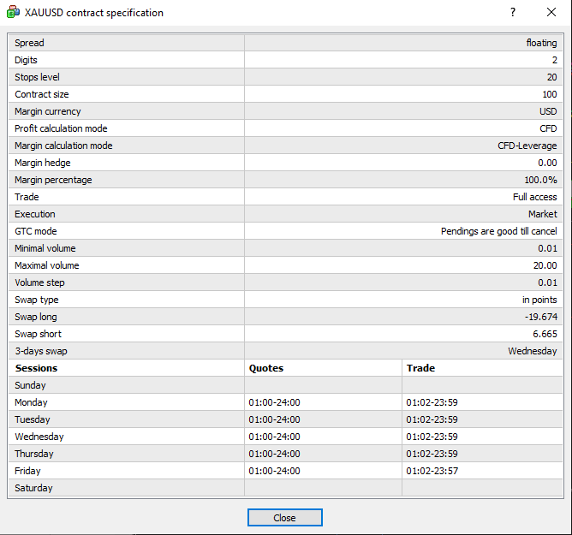This screenshot has width=572, height=535.
Task: Select the Swap long value -19.674
Action: pos(540,317)
